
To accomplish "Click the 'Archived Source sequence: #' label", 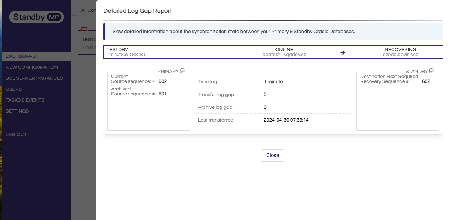I will [133, 91].
